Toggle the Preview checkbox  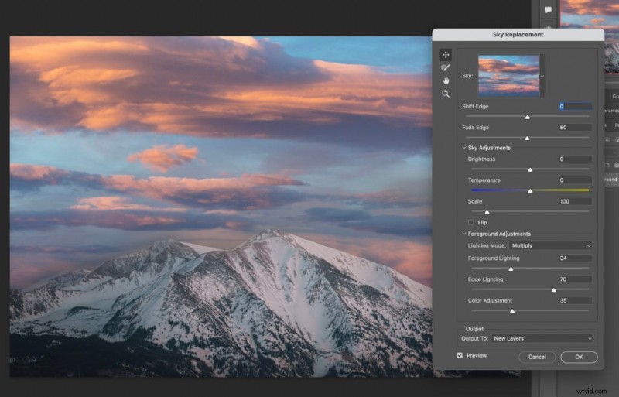[460, 356]
